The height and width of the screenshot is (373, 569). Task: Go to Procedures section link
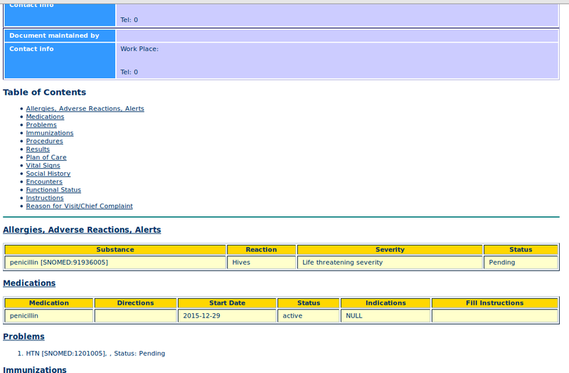pyautogui.click(x=44, y=141)
